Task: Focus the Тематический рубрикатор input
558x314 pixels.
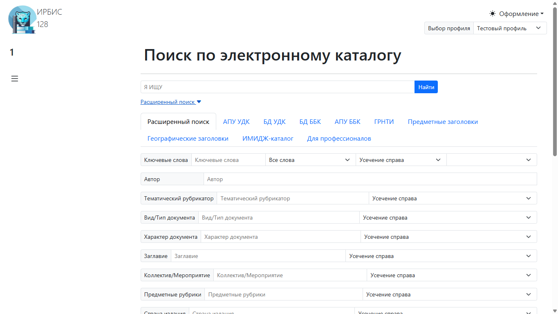Action: tap(293, 198)
